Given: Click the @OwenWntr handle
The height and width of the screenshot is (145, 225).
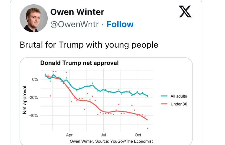Looking at the screenshot, I should click(x=74, y=24).
